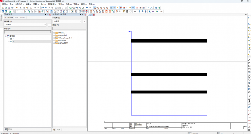Go back with the blue left arrow

click(87, 8)
